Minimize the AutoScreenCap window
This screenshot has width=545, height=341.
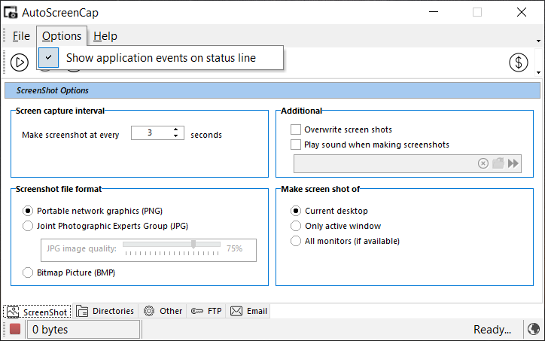[434, 12]
